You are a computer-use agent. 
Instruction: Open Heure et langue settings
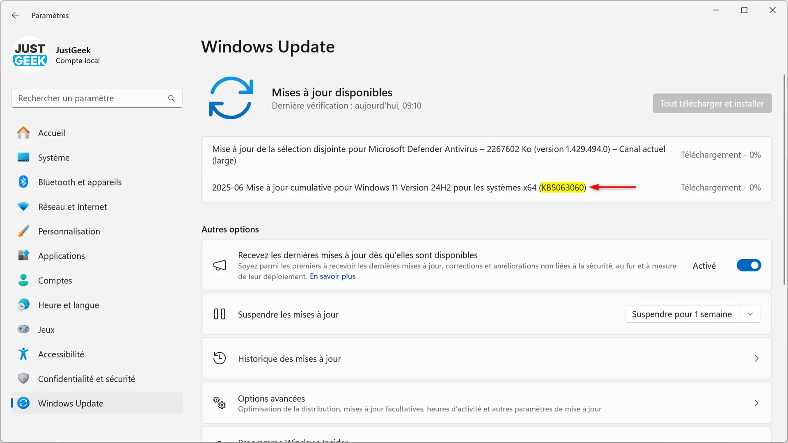point(97,305)
